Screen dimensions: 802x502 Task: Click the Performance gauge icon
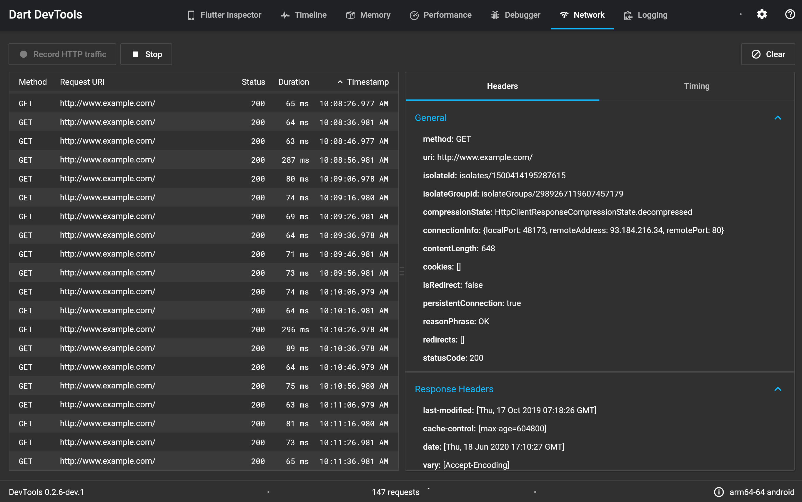[x=414, y=15]
